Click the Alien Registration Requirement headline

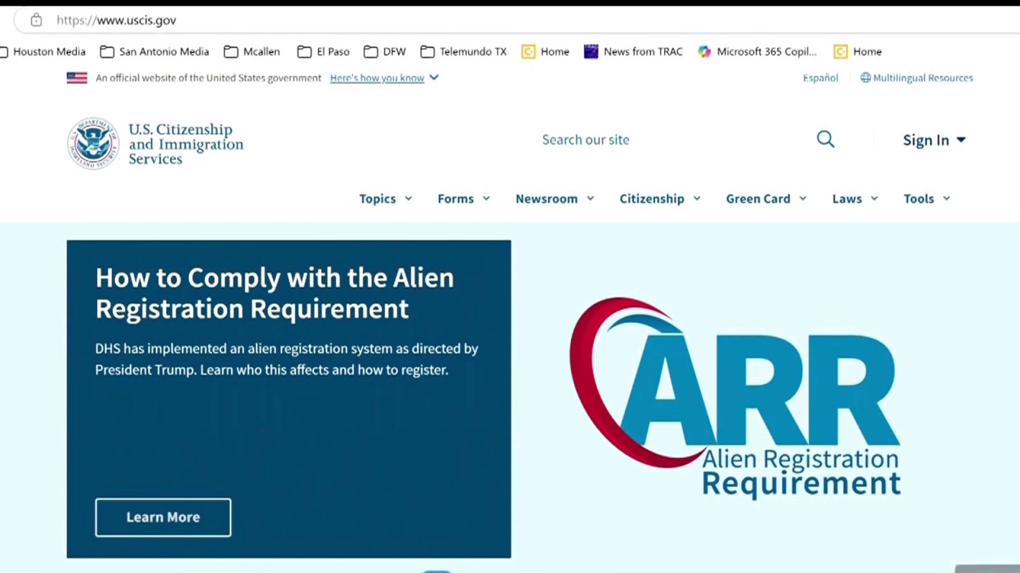tap(275, 293)
